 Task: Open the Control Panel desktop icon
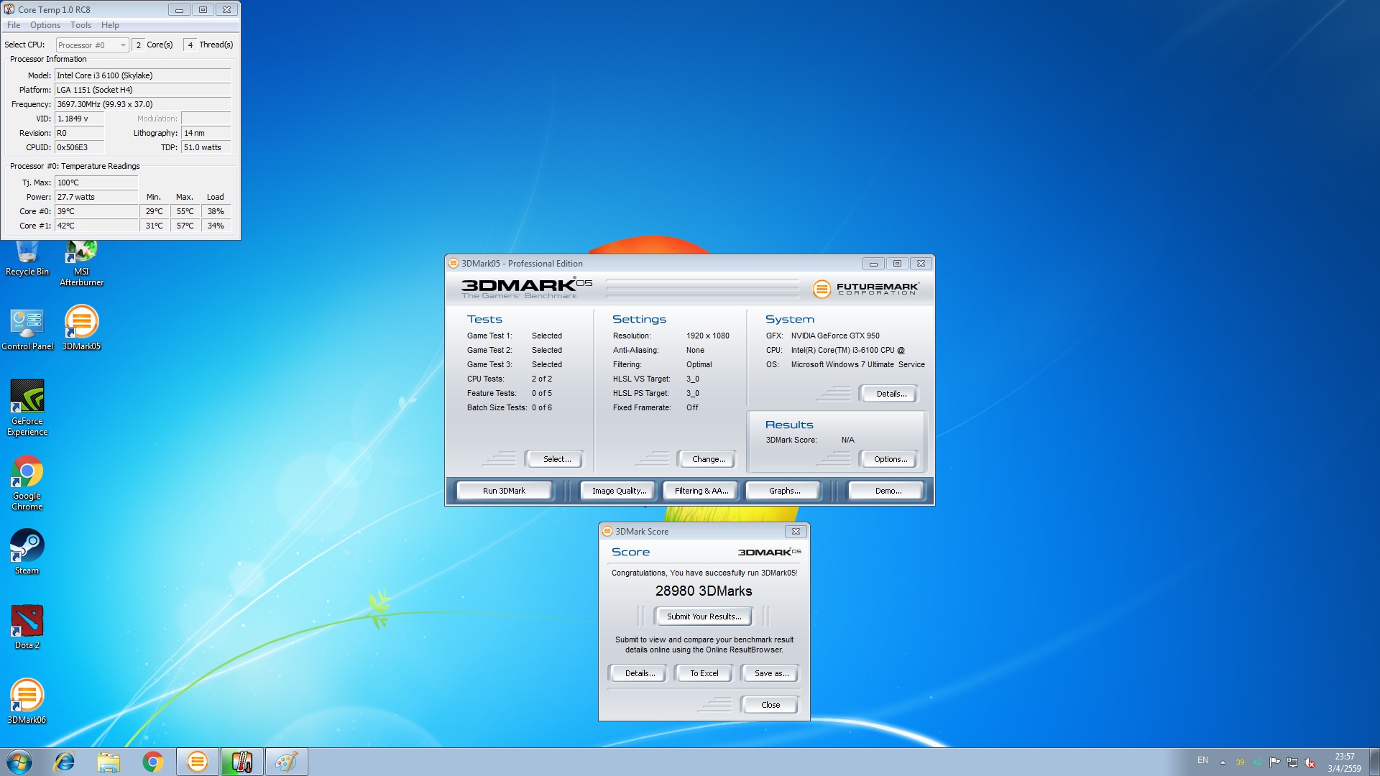[x=27, y=325]
